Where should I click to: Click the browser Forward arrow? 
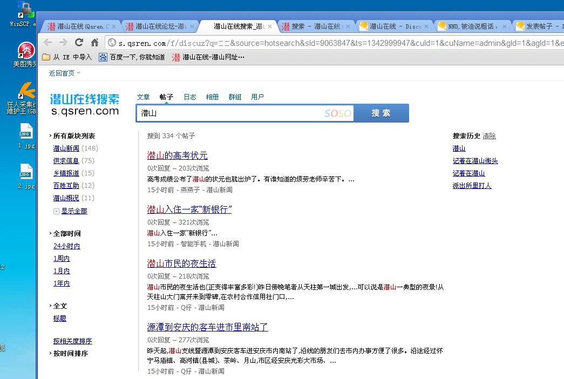[x=63, y=43]
